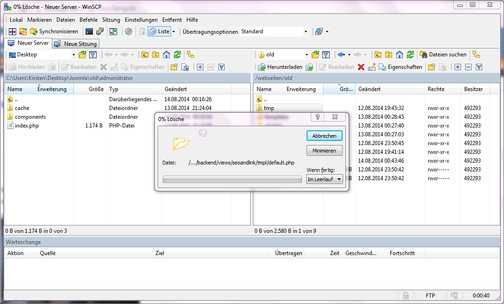
Task: Click the Minimieren button in dialog
Action: click(324, 151)
